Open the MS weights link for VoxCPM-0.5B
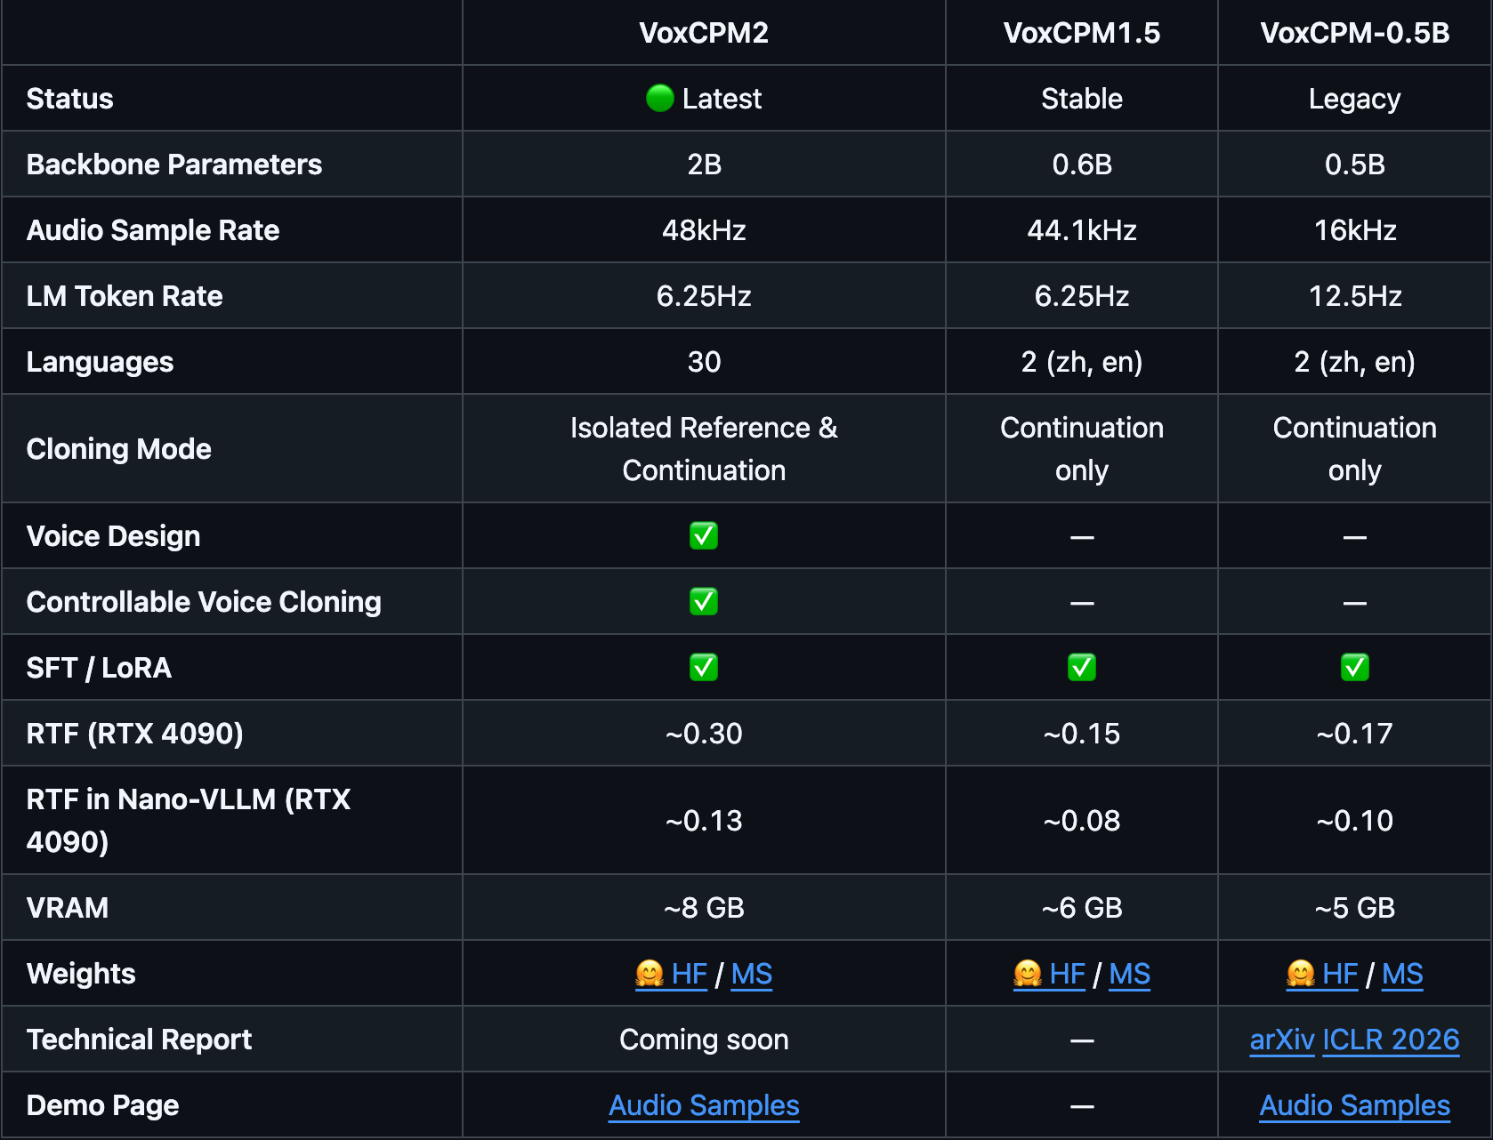 click(1403, 974)
